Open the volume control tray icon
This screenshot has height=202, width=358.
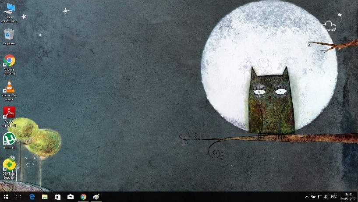(x=326, y=197)
